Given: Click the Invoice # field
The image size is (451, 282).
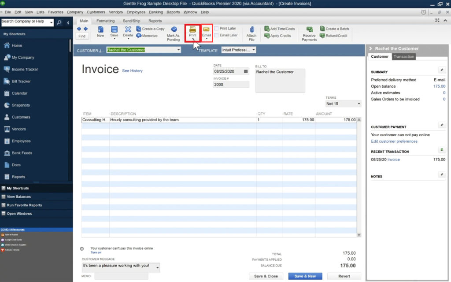Looking at the screenshot, I should 231,85.
